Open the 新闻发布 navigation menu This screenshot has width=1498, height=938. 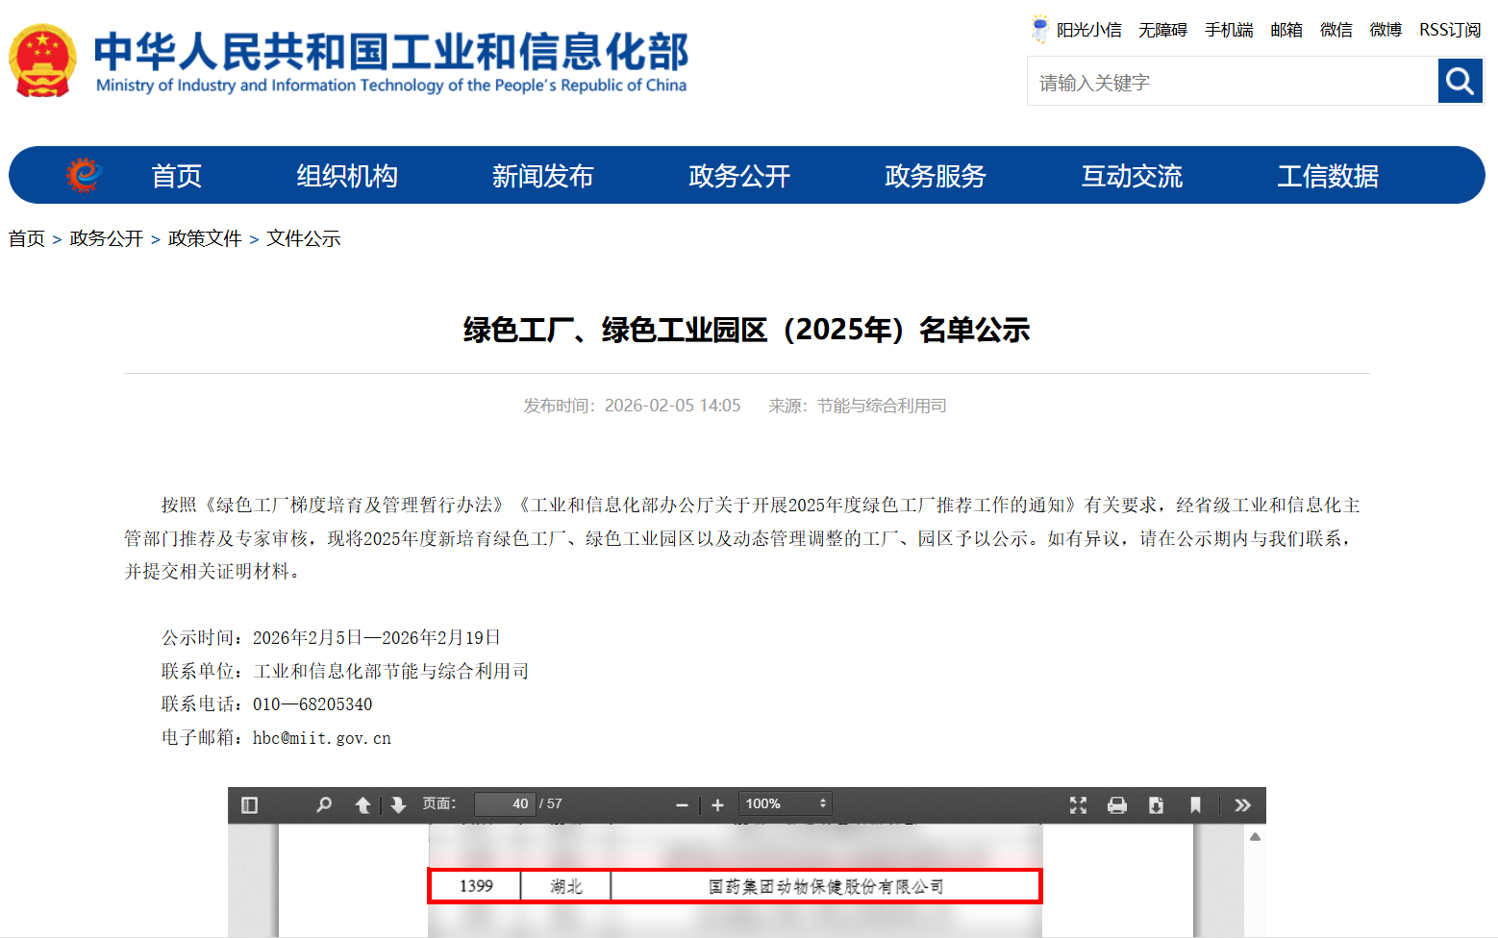tap(542, 176)
